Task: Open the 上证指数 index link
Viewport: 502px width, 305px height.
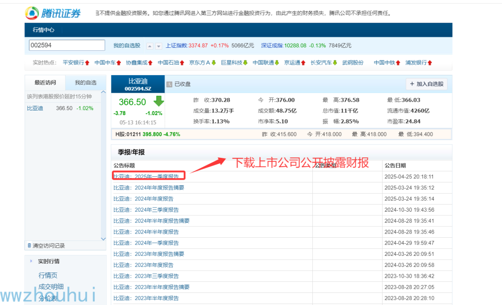Action: tap(177, 45)
